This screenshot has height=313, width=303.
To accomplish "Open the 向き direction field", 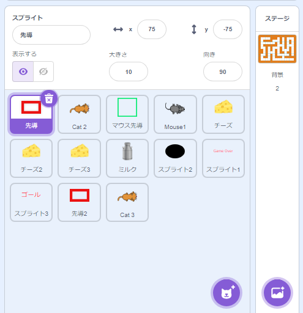I will pos(223,72).
